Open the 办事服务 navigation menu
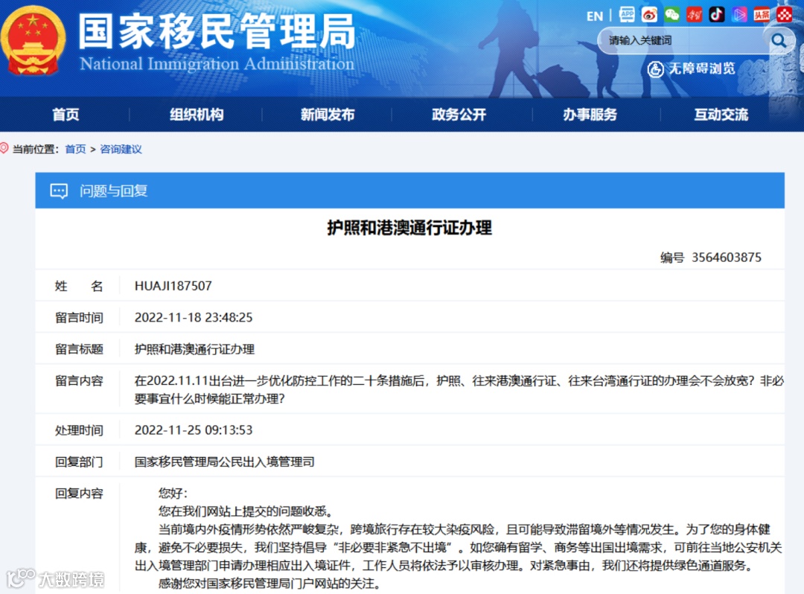The height and width of the screenshot is (594, 804). (x=590, y=115)
